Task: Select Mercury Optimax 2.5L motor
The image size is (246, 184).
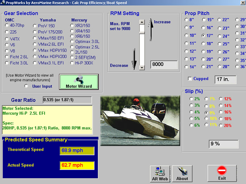Action: pyautogui.click(x=72, y=47)
